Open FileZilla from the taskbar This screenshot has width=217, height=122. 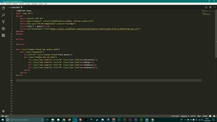tap(80, 120)
